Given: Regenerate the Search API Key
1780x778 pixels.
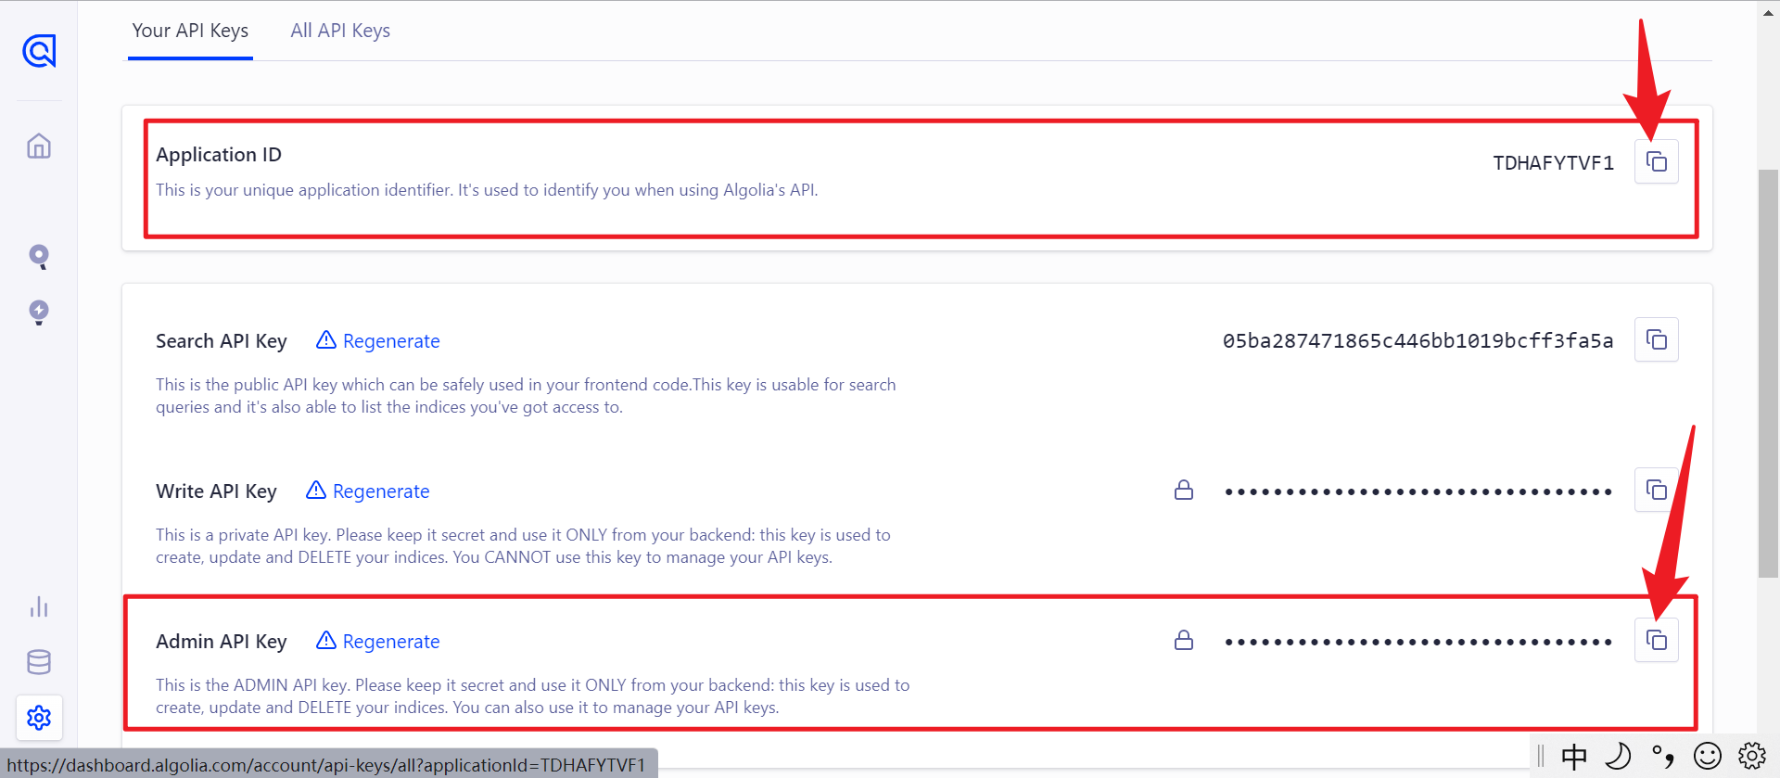Looking at the screenshot, I should click(391, 341).
